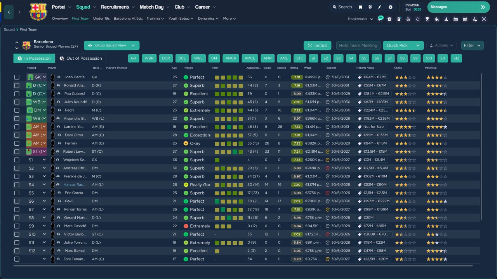Open the settings gear icon

tap(390, 7)
